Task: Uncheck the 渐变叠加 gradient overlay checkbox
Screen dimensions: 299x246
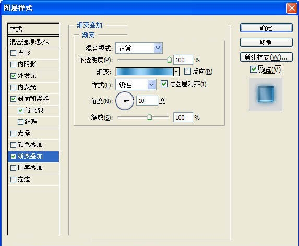Action: 13,157
